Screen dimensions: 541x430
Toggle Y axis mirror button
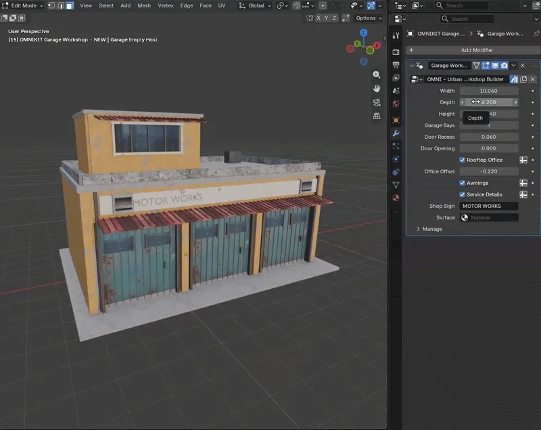coord(326,18)
